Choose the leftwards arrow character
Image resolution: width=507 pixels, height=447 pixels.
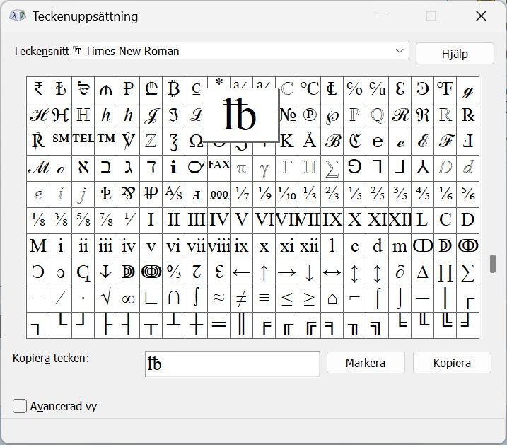point(241,272)
